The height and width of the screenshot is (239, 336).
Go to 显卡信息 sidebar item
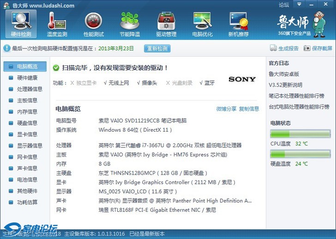click(27, 134)
